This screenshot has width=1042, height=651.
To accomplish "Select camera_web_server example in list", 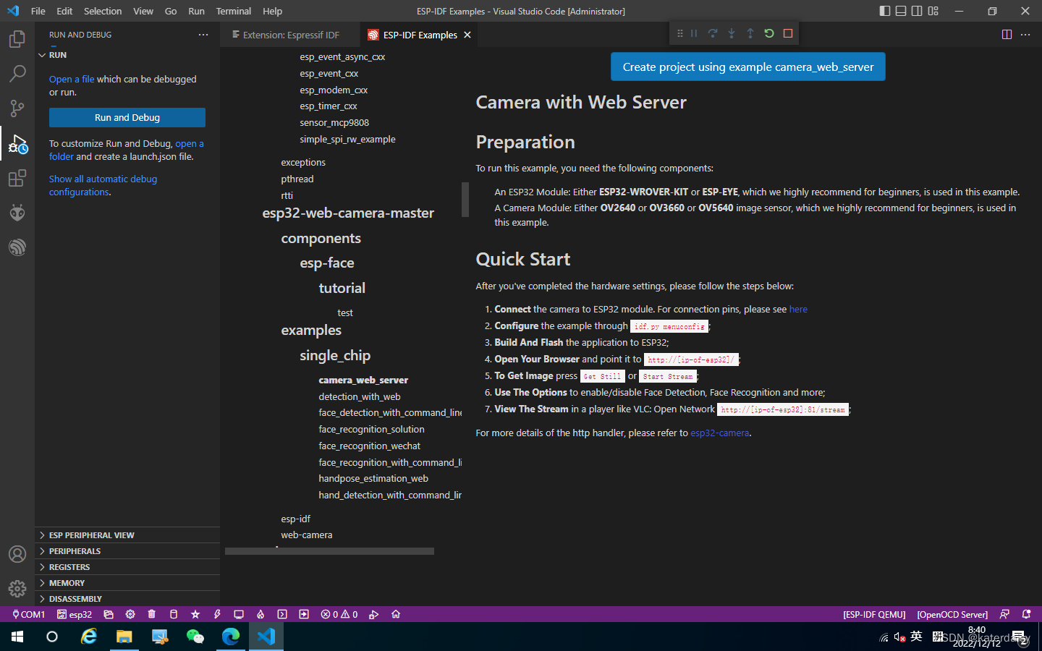I will (x=363, y=380).
